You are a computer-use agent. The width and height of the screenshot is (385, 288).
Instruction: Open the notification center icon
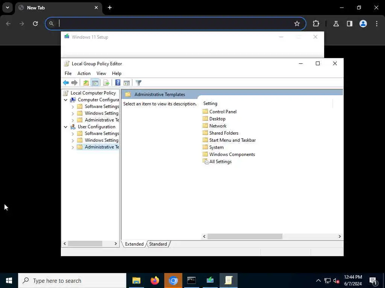373,280
